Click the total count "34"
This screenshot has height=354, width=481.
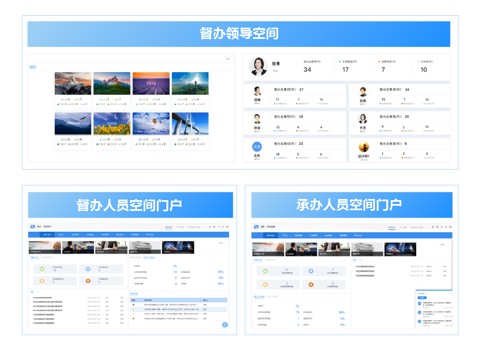click(307, 70)
